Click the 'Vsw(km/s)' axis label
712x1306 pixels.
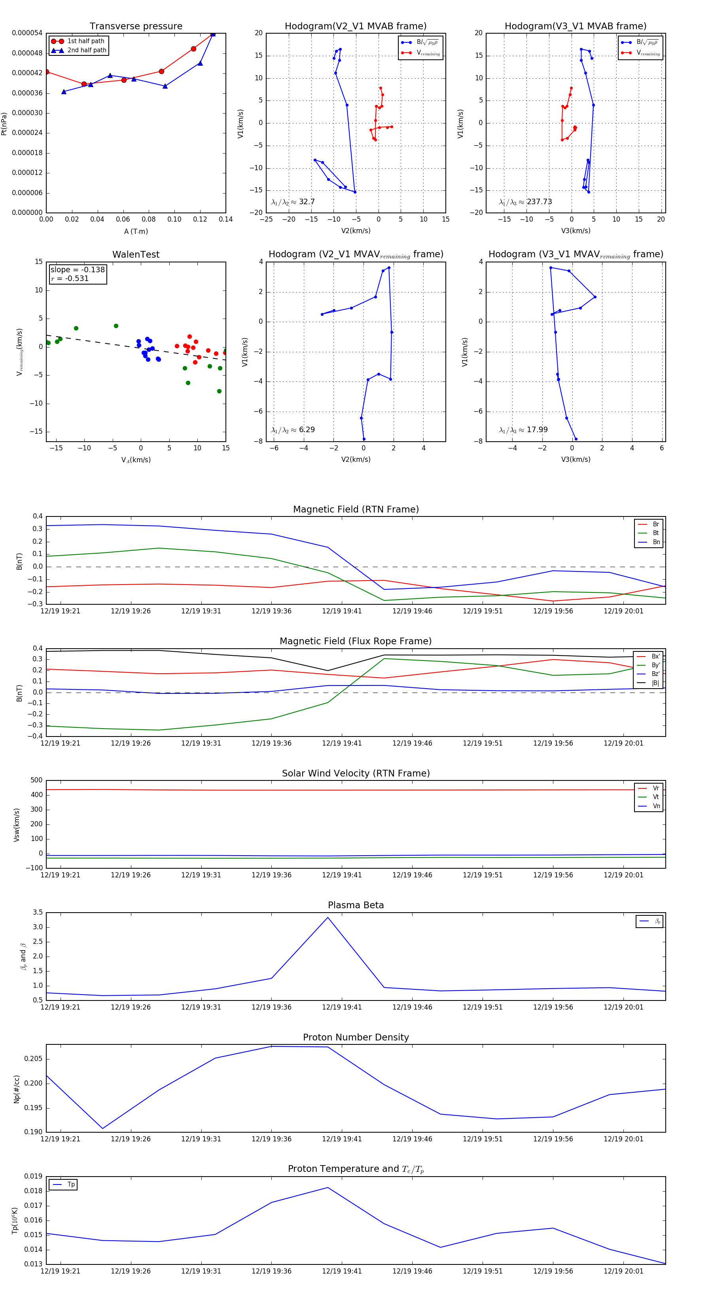pyautogui.click(x=17, y=825)
